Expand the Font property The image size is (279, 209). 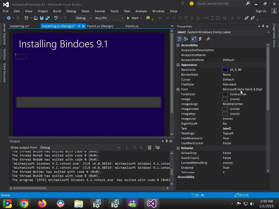click(178, 89)
